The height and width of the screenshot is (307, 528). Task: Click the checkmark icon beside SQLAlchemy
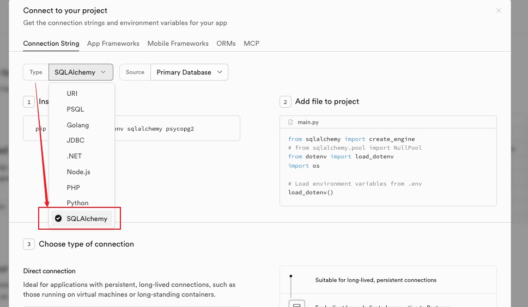(x=58, y=219)
